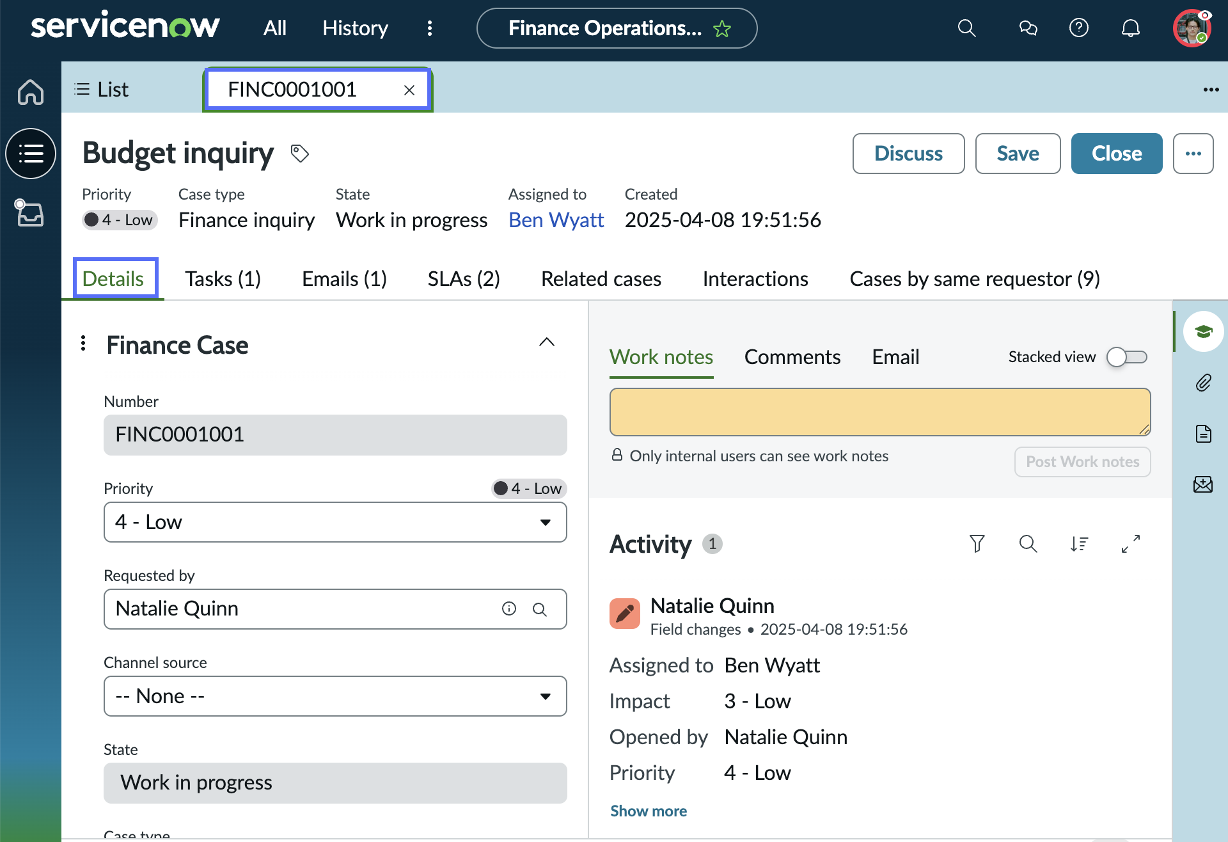Open the graduation cap agent assist panel

1204,331
